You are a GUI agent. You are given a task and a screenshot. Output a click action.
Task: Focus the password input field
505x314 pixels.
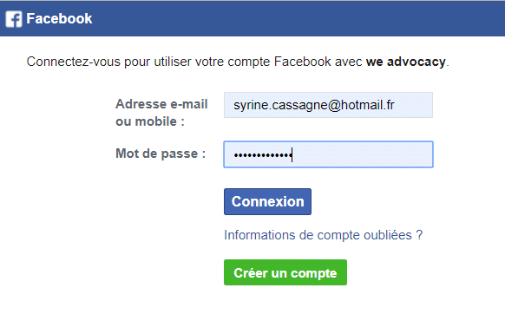328,154
